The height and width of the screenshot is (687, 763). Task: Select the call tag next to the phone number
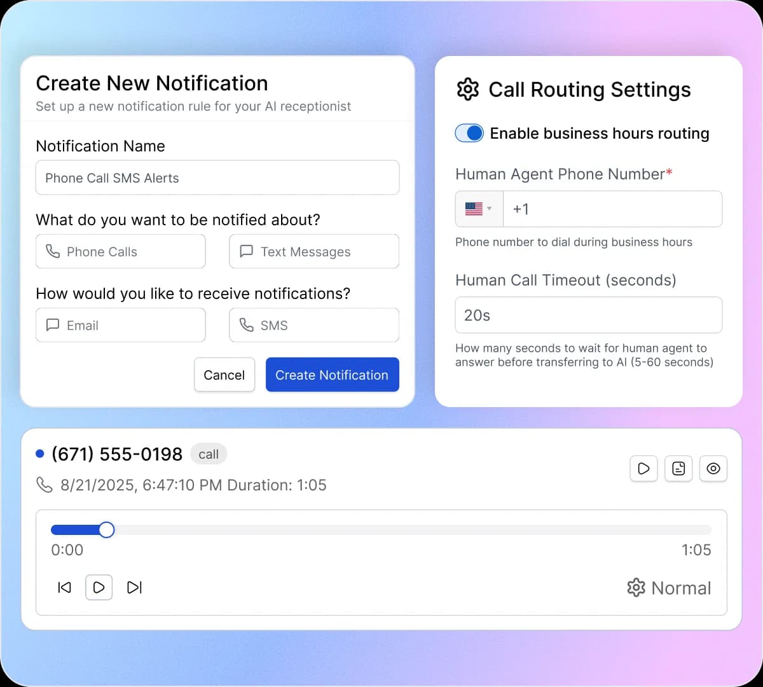[209, 454]
